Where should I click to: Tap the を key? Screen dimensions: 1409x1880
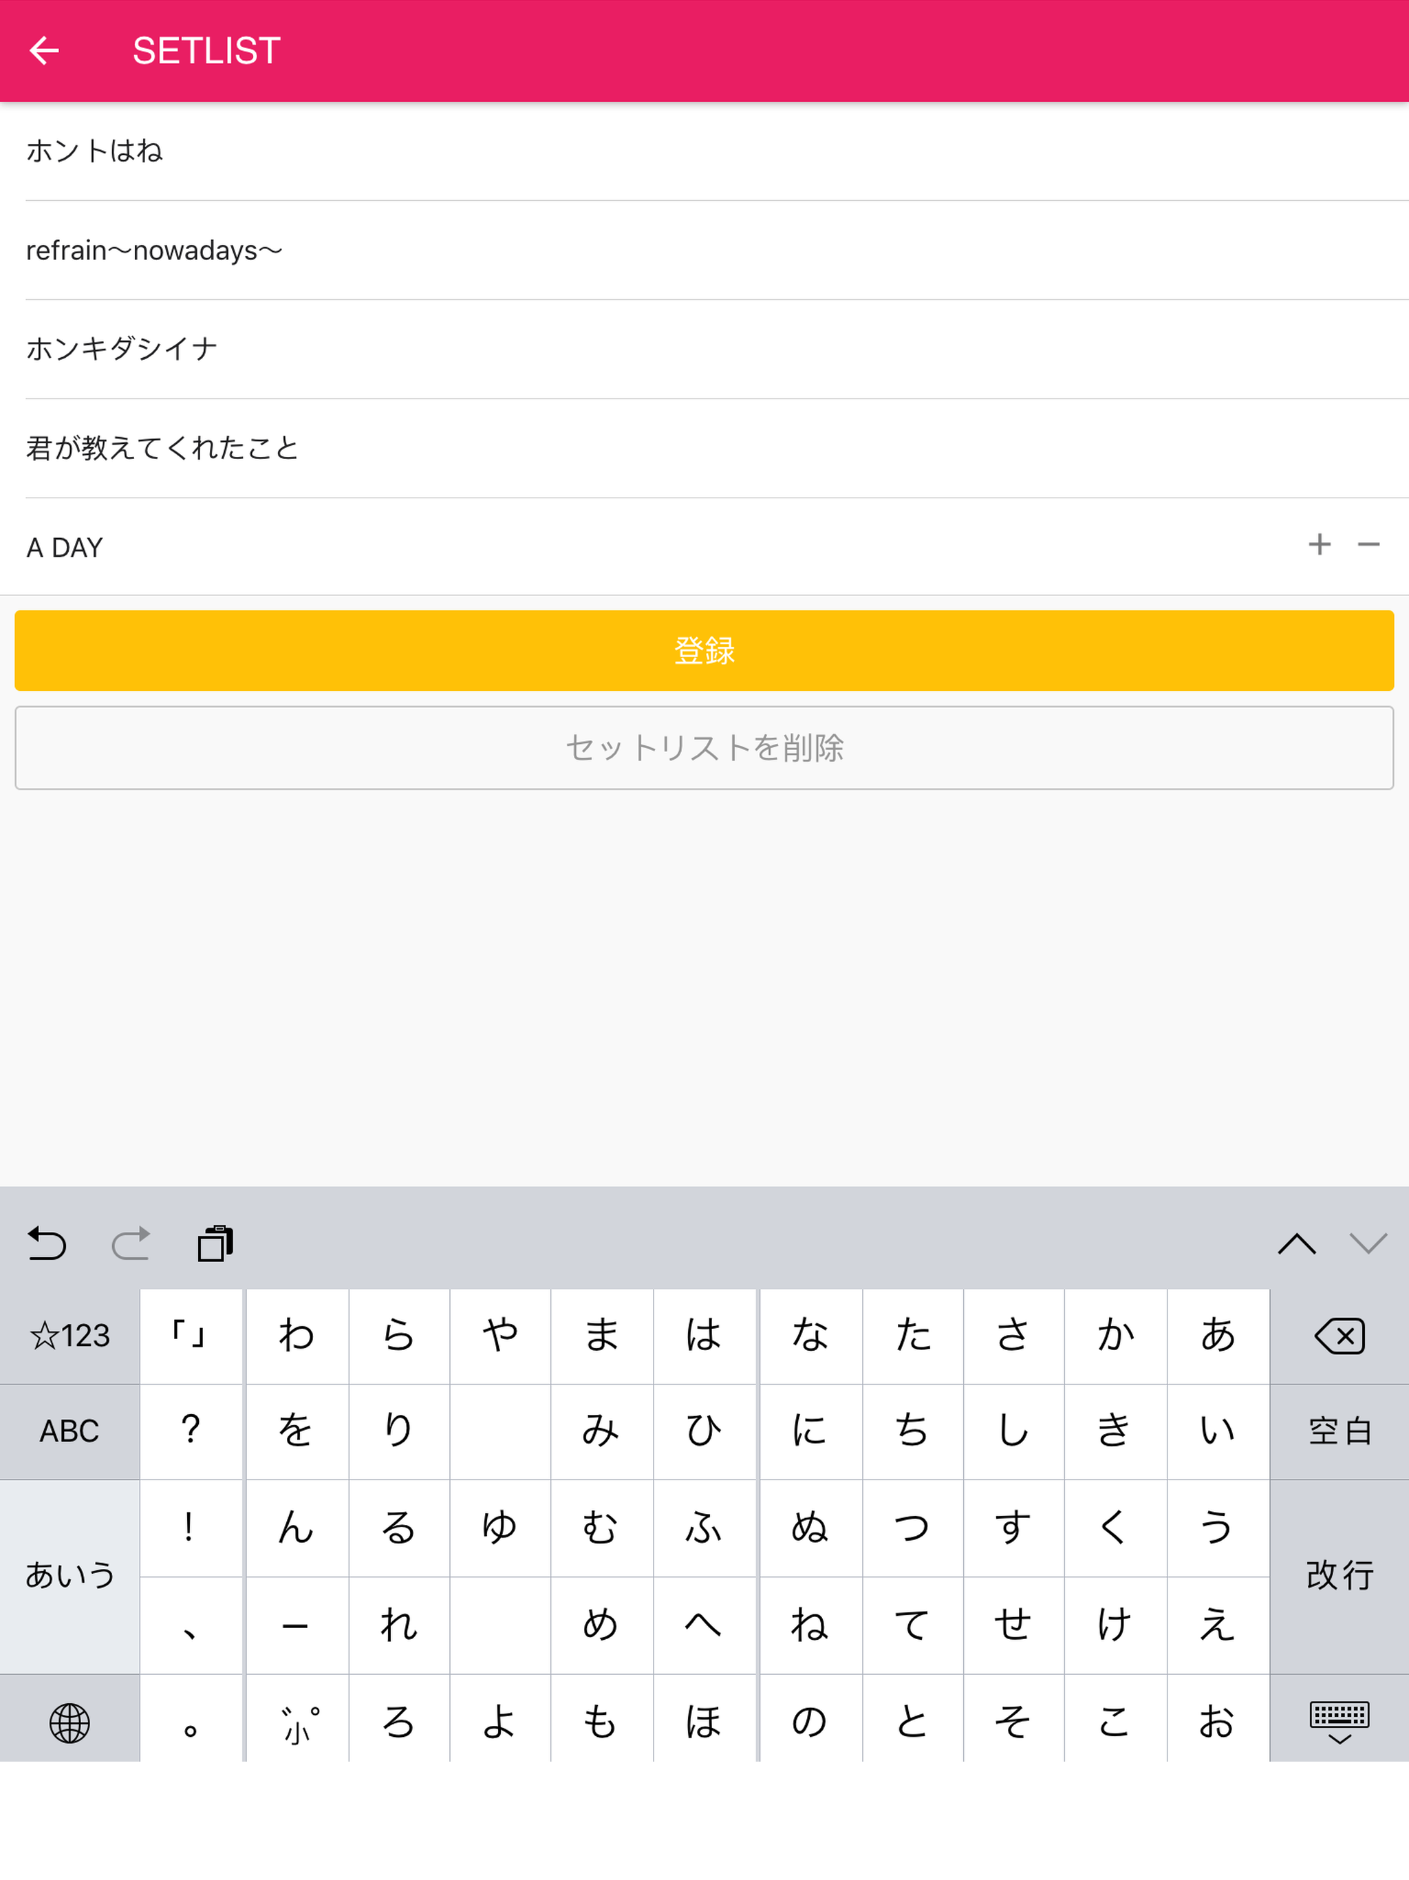(x=297, y=1431)
